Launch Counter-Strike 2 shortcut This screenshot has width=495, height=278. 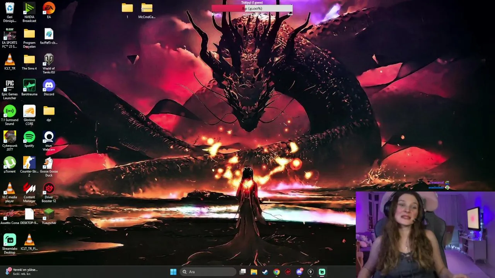[29, 167]
